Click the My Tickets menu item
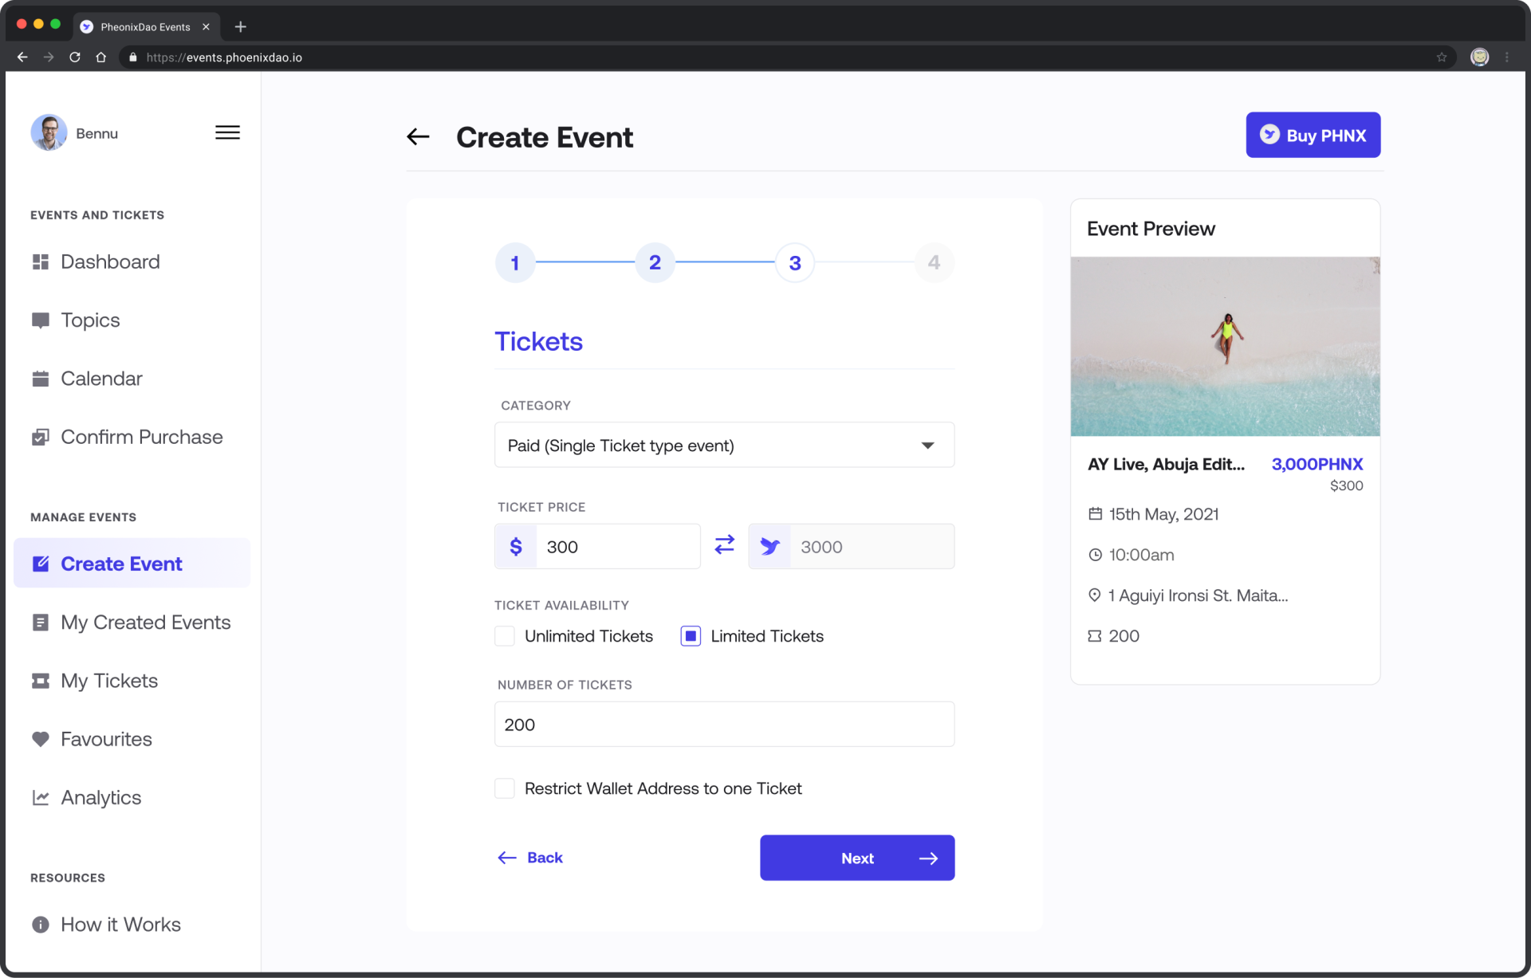Viewport: 1531px width, 978px height. tap(109, 679)
